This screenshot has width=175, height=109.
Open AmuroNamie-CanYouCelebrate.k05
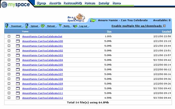click(x=42, y=65)
